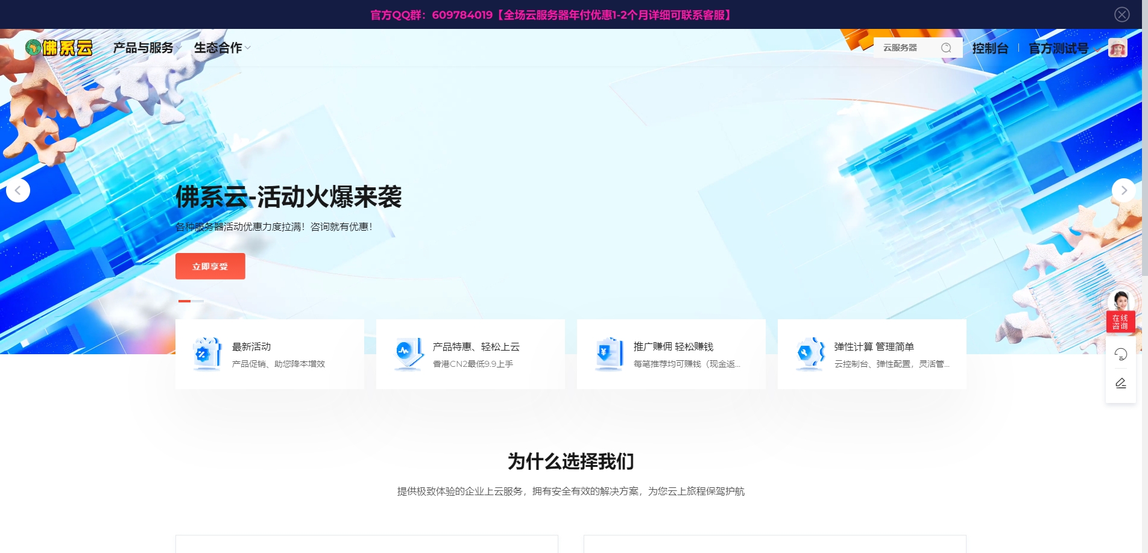Click the 佛系云 logo in the header
Image resolution: width=1148 pixels, height=553 pixels.
pos(59,47)
